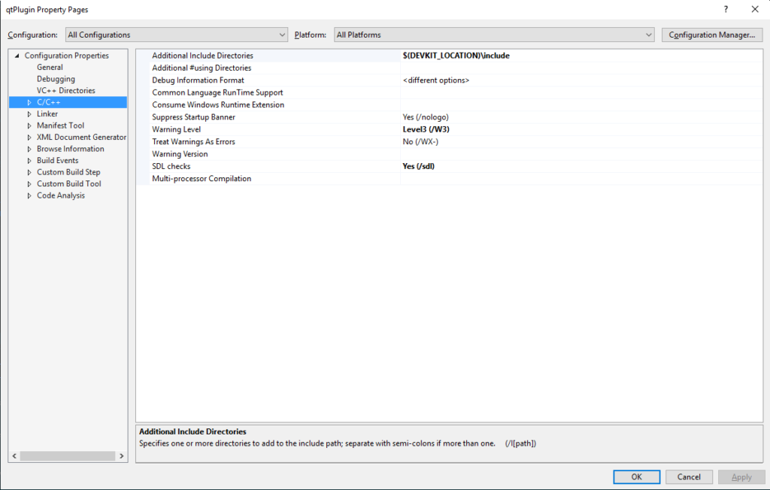Open the Configuration dropdown
Image resolution: width=770 pixels, height=490 pixels.
(176, 35)
